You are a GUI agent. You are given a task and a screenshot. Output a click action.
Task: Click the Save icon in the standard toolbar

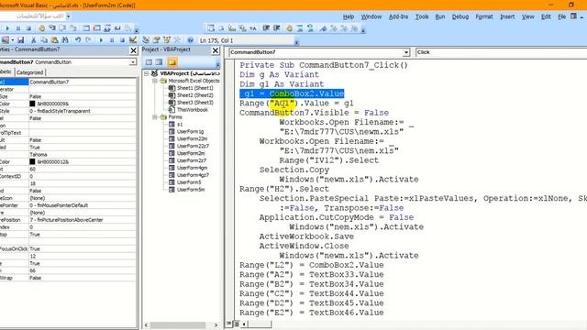[x=20, y=40]
